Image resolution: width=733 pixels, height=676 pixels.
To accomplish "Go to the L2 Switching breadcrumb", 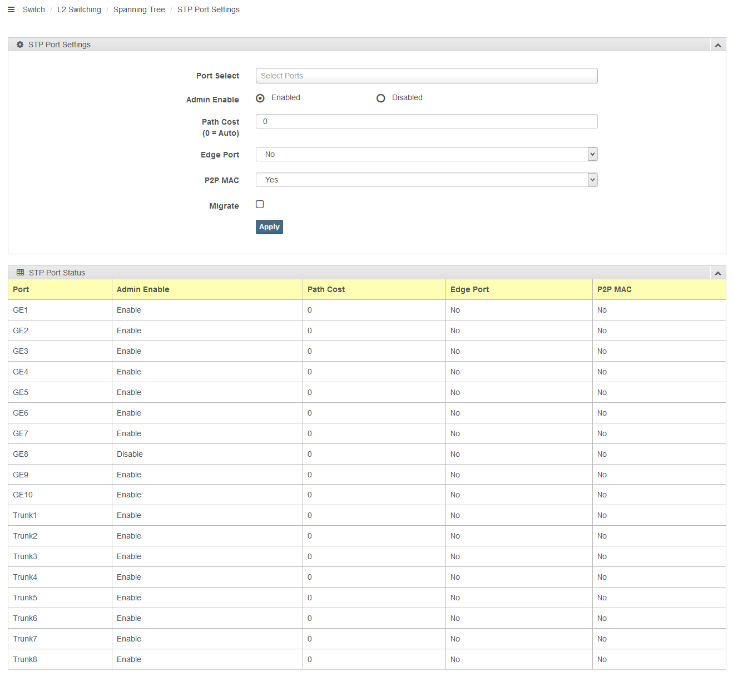I will [79, 9].
